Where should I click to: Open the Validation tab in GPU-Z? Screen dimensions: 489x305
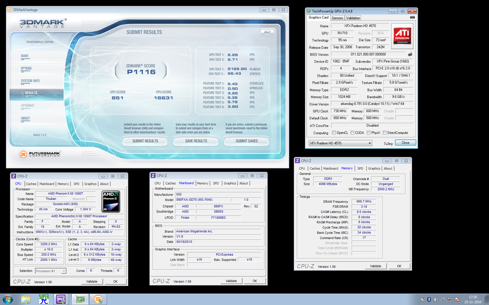tap(353, 18)
